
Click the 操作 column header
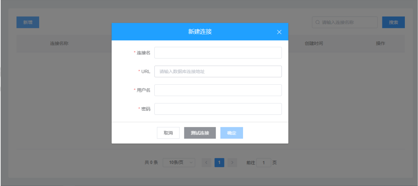[x=380, y=43]
